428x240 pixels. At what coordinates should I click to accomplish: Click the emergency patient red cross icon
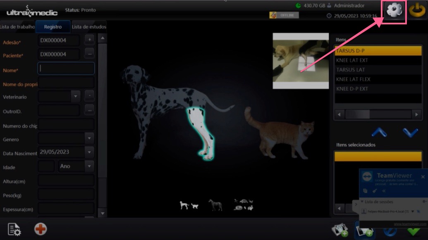(40, 229)
